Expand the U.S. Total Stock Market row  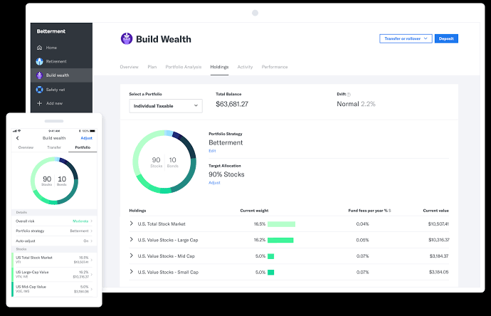click(x=132, y=223)
